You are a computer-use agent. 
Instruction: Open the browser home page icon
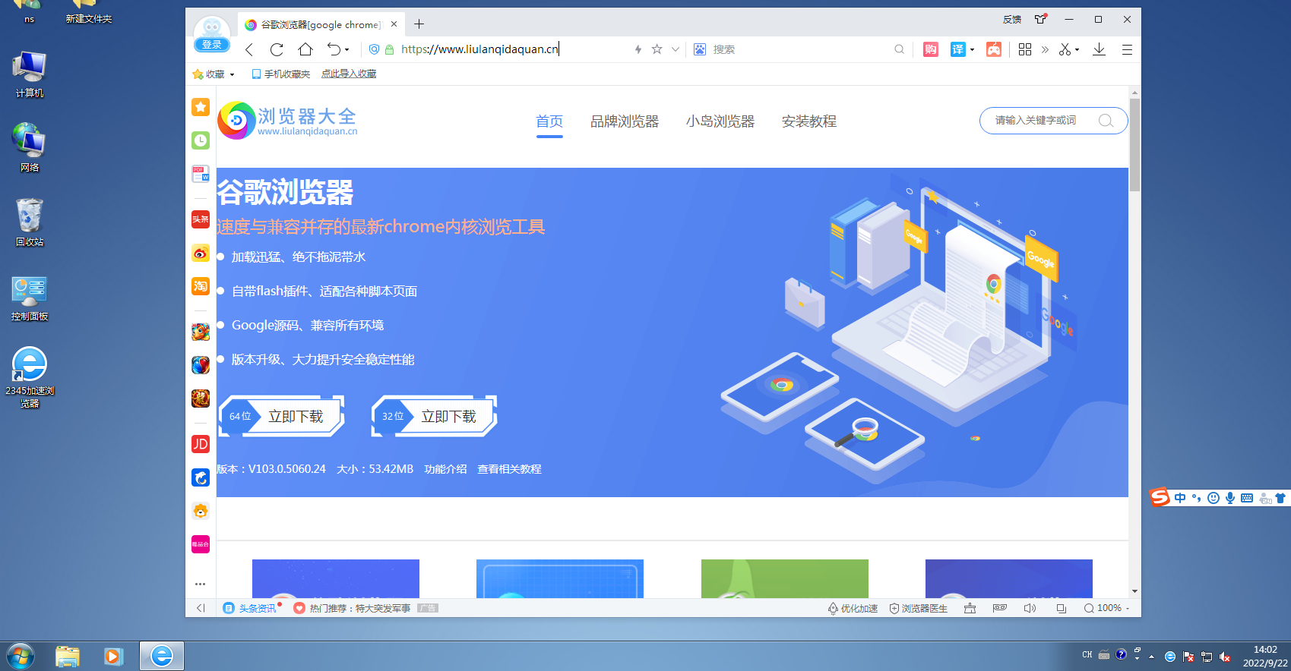pos(305,49)
